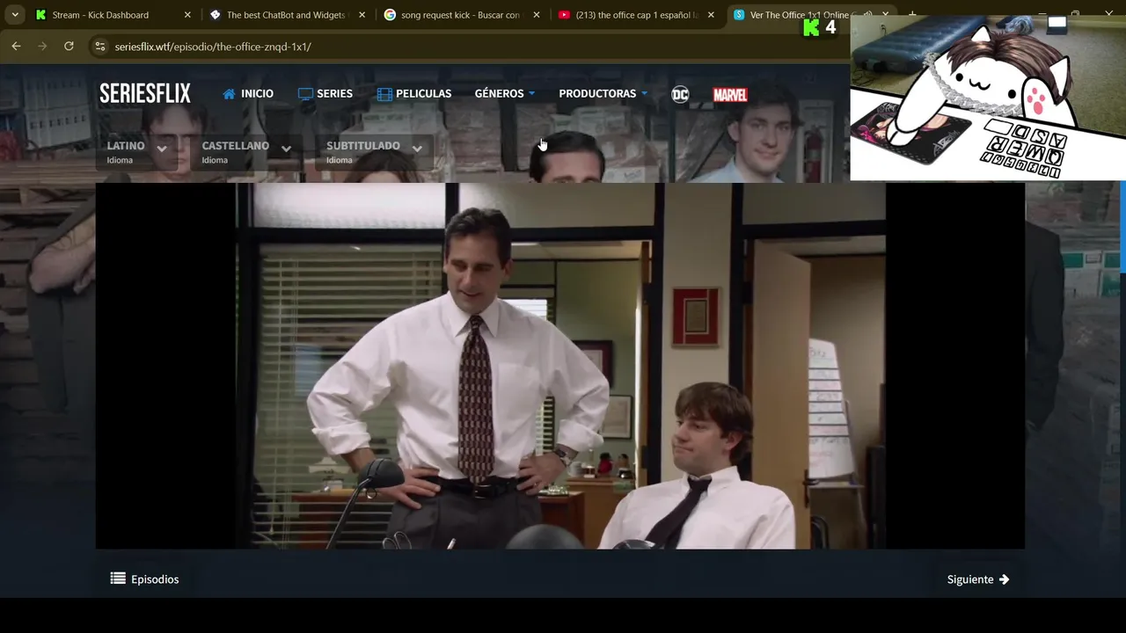Go to next episode via Siguiente

[x=978, y=579]
